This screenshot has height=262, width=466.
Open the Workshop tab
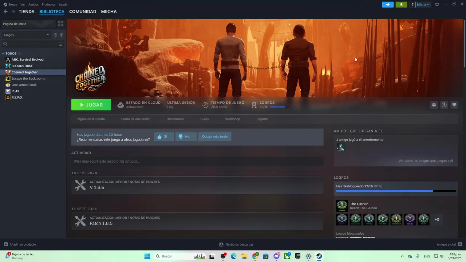[x=233, y=119]
